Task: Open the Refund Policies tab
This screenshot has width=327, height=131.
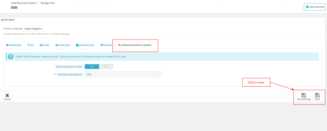Action: [x=85, y=45]
